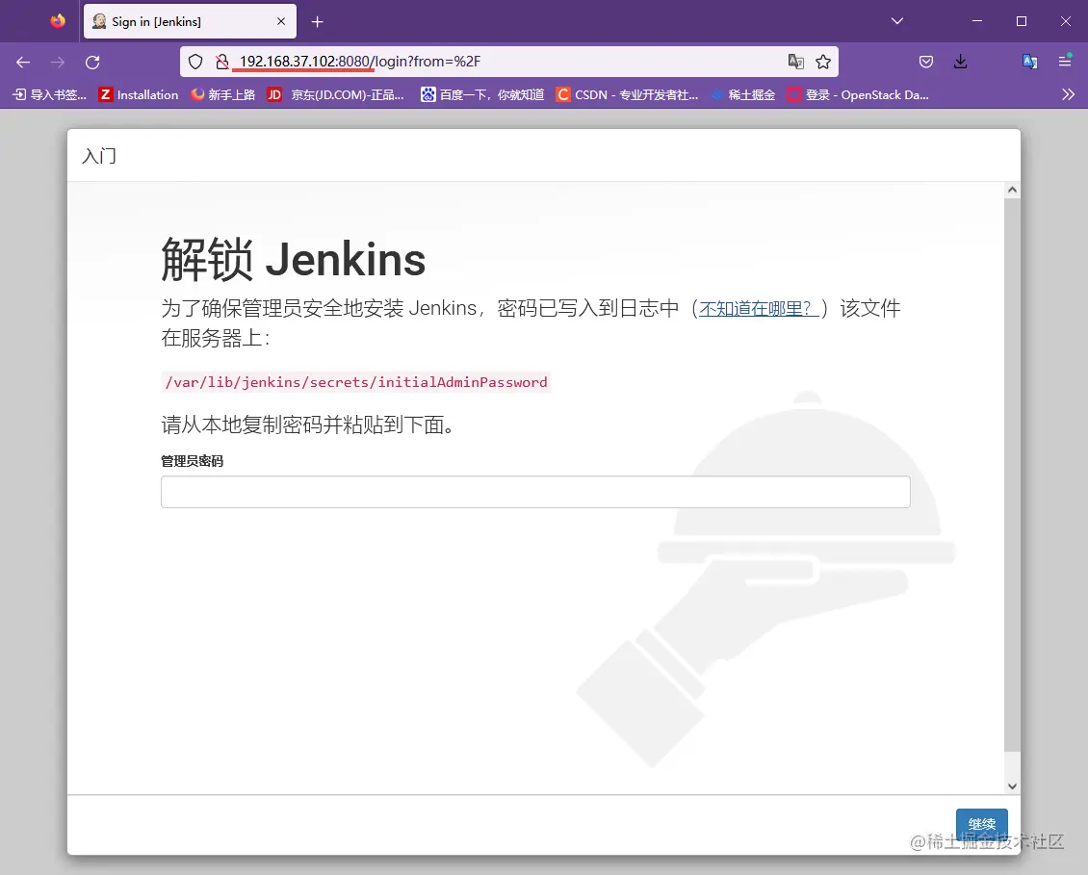Go back to previous page
1088x875 pixels.
[23, 63]
